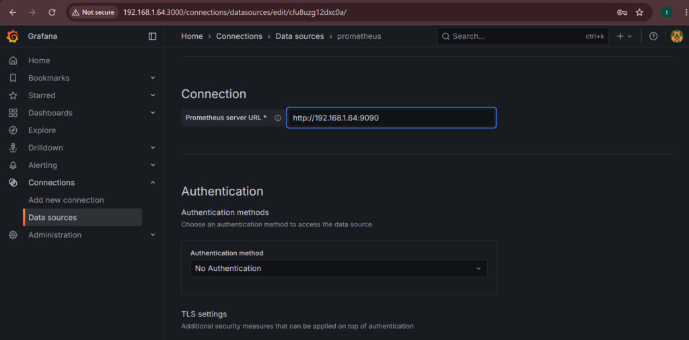Expand the Administration section chevron
This screenshot has width=689, height=340.
pos(153,235)
